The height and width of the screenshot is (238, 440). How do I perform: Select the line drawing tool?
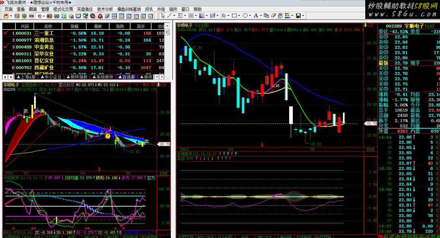tap(169, 16)
